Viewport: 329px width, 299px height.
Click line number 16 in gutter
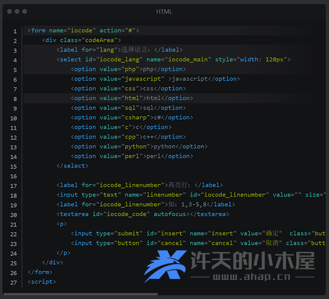14,176
